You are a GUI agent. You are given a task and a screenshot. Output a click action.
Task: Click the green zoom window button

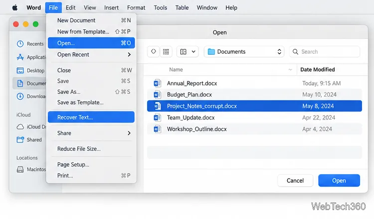coord(35,24)
